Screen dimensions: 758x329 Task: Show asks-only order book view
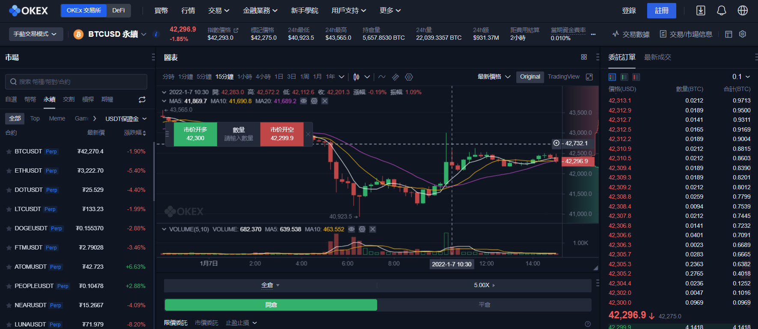coord(636,77)
